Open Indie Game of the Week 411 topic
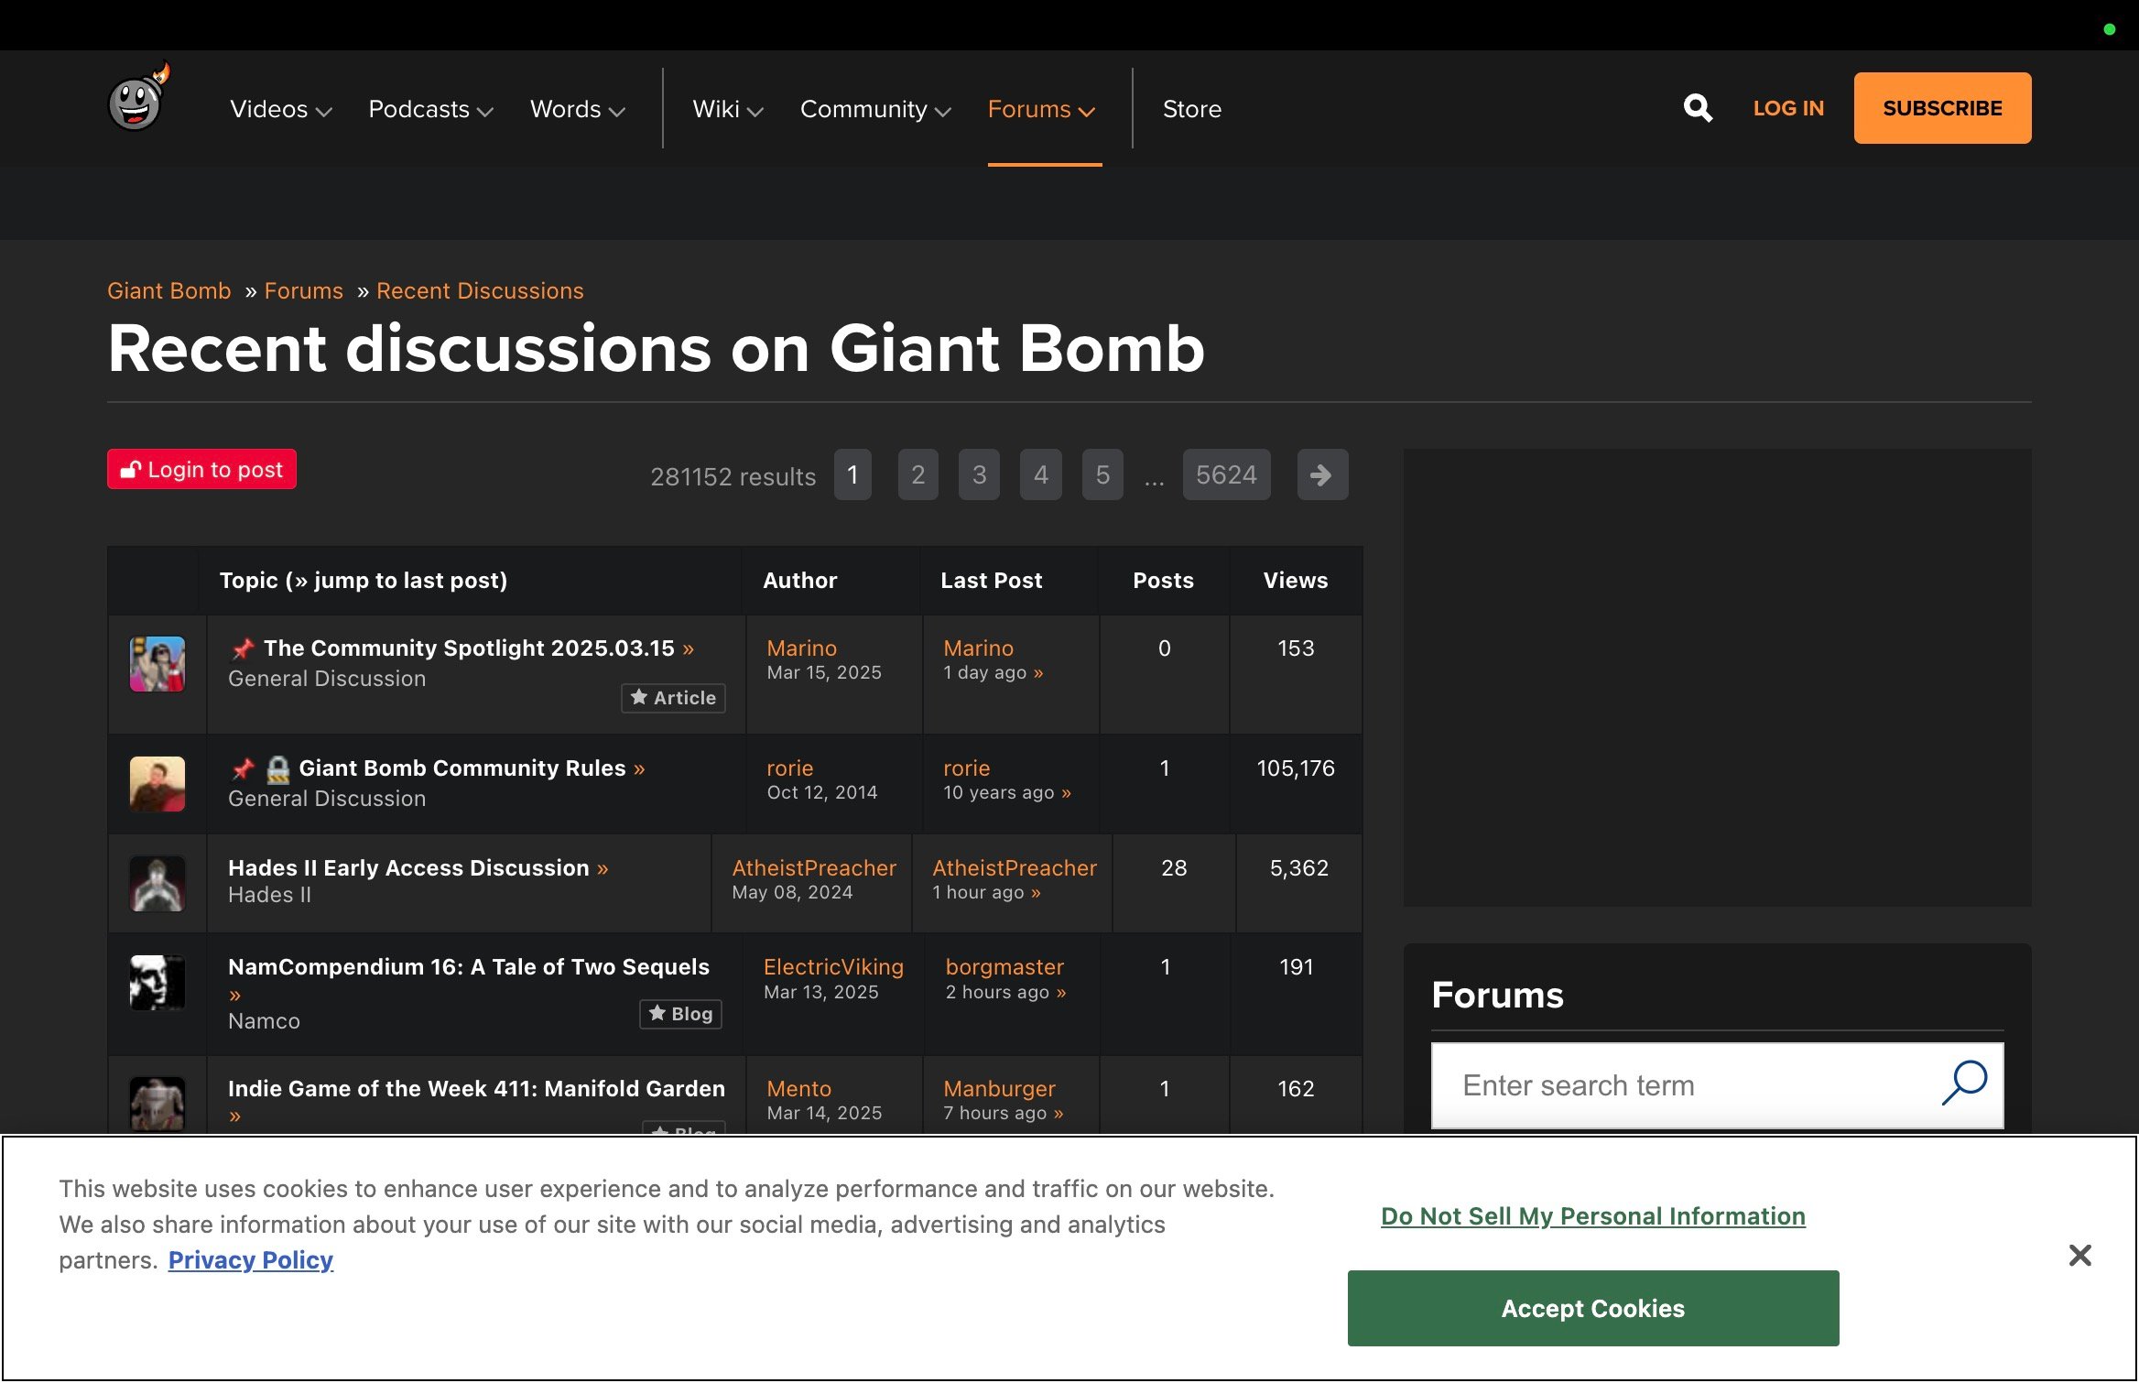 476,1089
